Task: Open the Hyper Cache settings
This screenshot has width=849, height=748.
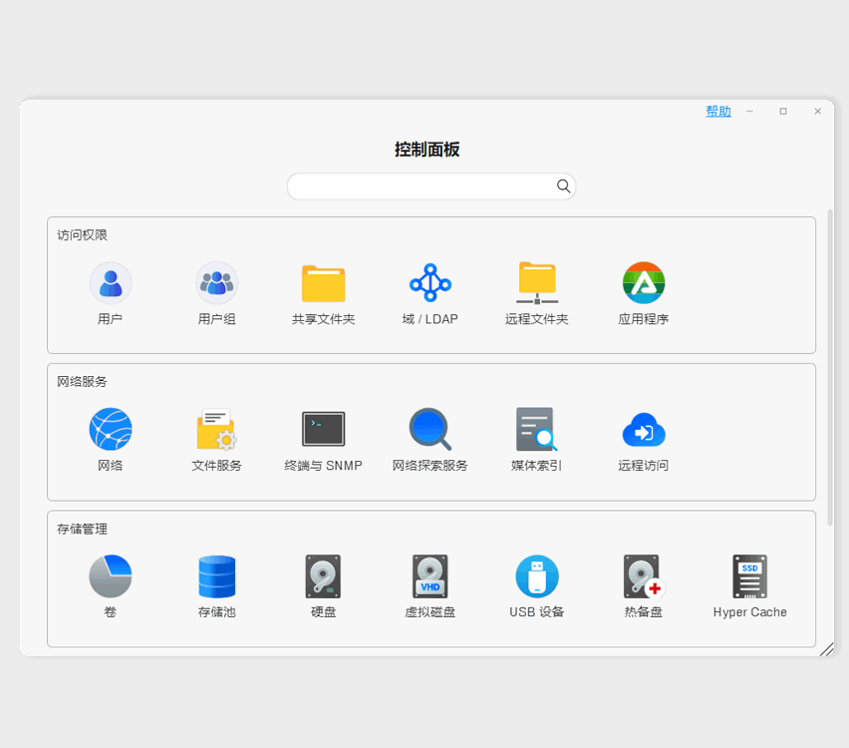Action: point(749,586)
